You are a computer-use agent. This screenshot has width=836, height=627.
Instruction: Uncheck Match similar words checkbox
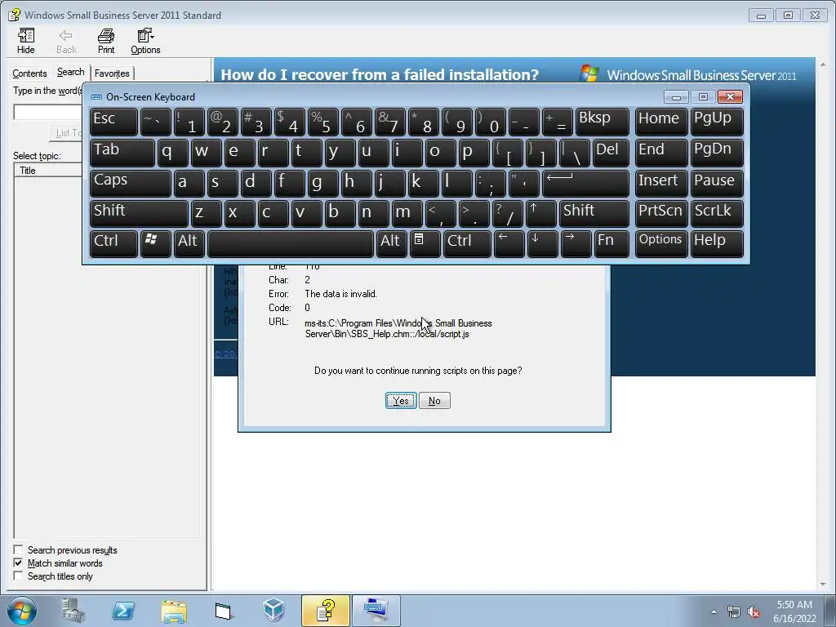pos(18,563)
